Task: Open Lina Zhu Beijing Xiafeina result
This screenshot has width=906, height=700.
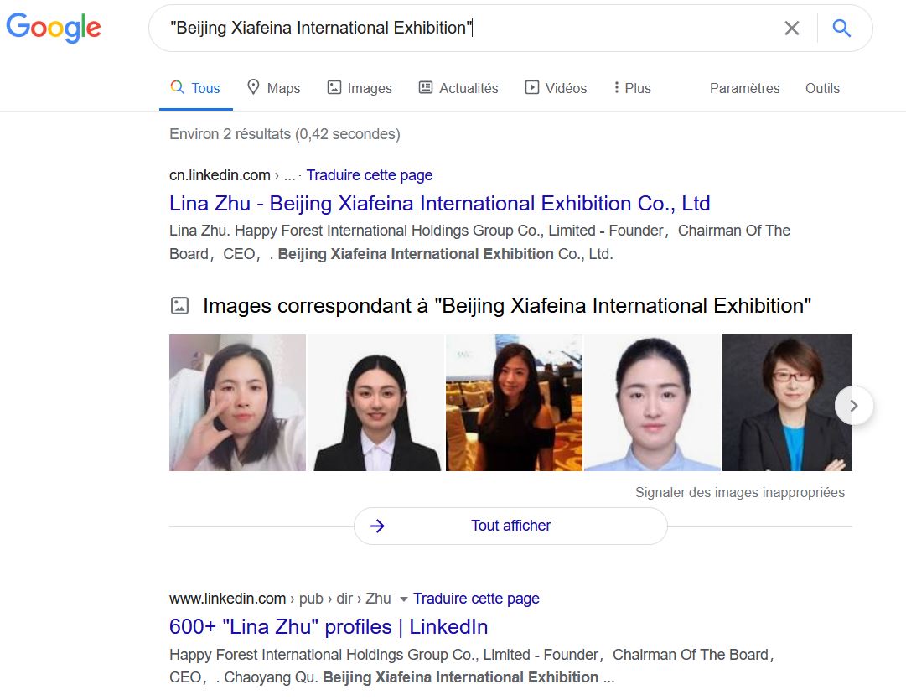Action: pos(439,204)
